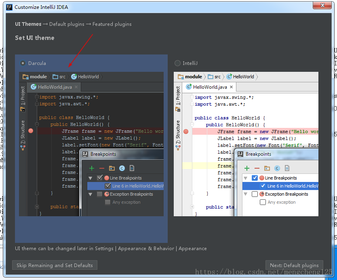337x280 pixels.
Task: Open 1: Project side tab in Darcula preview
Action: [x=23, y=96]
